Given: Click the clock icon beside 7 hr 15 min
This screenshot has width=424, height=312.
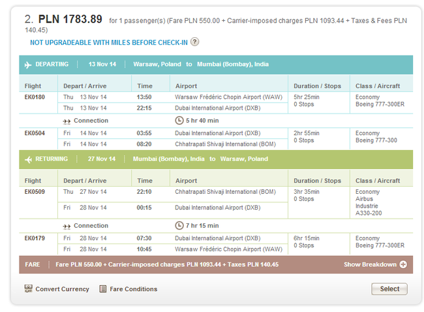Looking at the screenshot, I should point(179,225).
